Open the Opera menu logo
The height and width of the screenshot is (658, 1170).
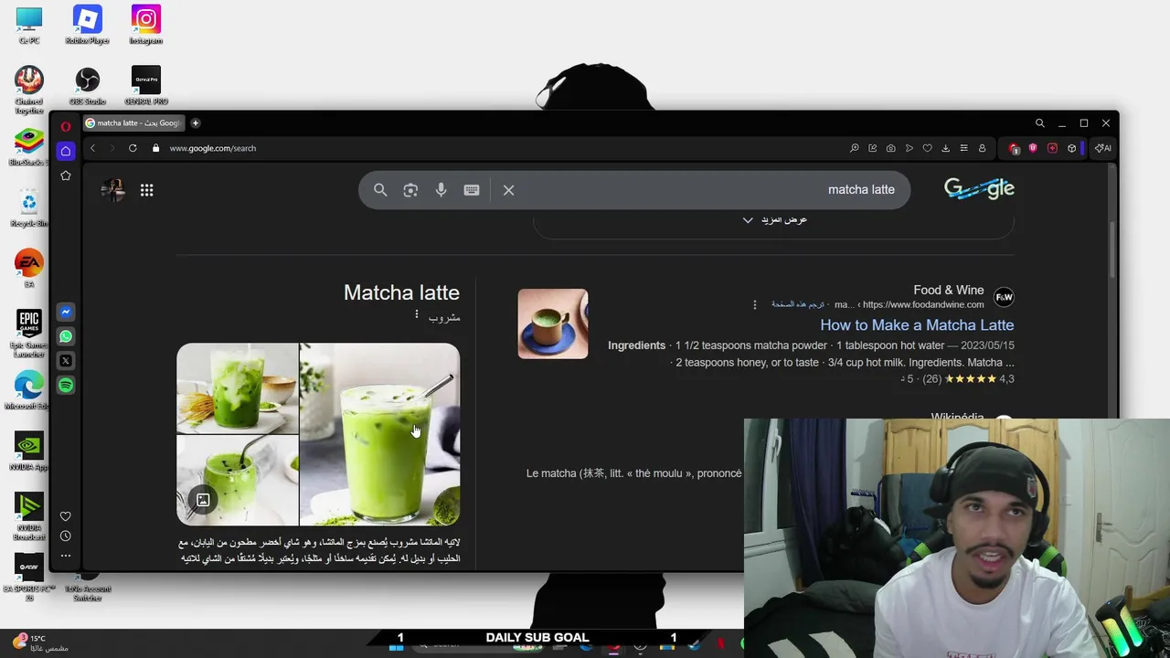66,126
